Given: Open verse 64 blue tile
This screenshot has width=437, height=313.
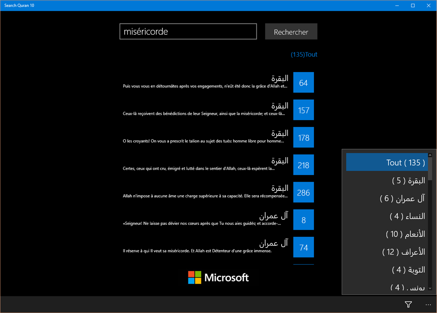Looking at the screenshot, I should point(304,82).
